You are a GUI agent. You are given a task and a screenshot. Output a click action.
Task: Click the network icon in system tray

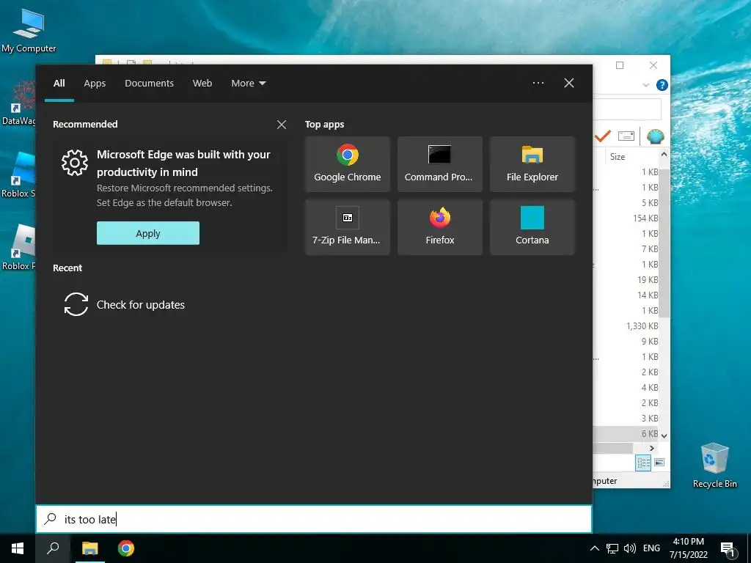612,548
